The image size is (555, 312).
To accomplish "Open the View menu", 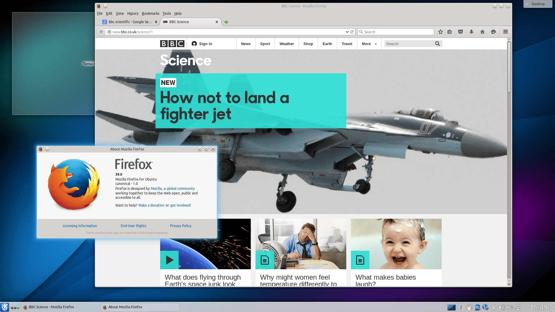I will point(120,13).
